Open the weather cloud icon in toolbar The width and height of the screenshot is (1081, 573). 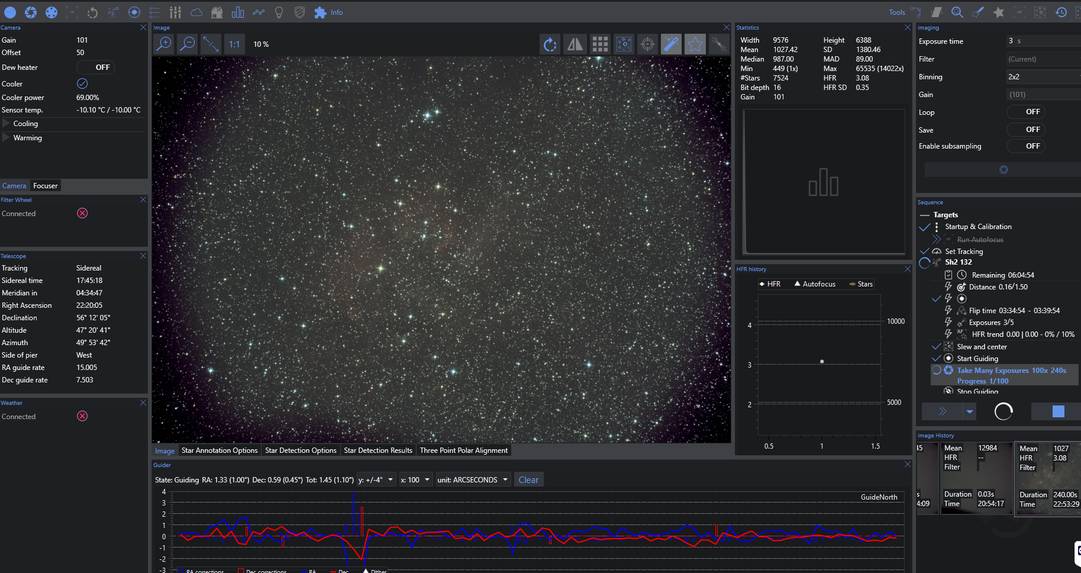pyautogui.click(x=196, y=12)
